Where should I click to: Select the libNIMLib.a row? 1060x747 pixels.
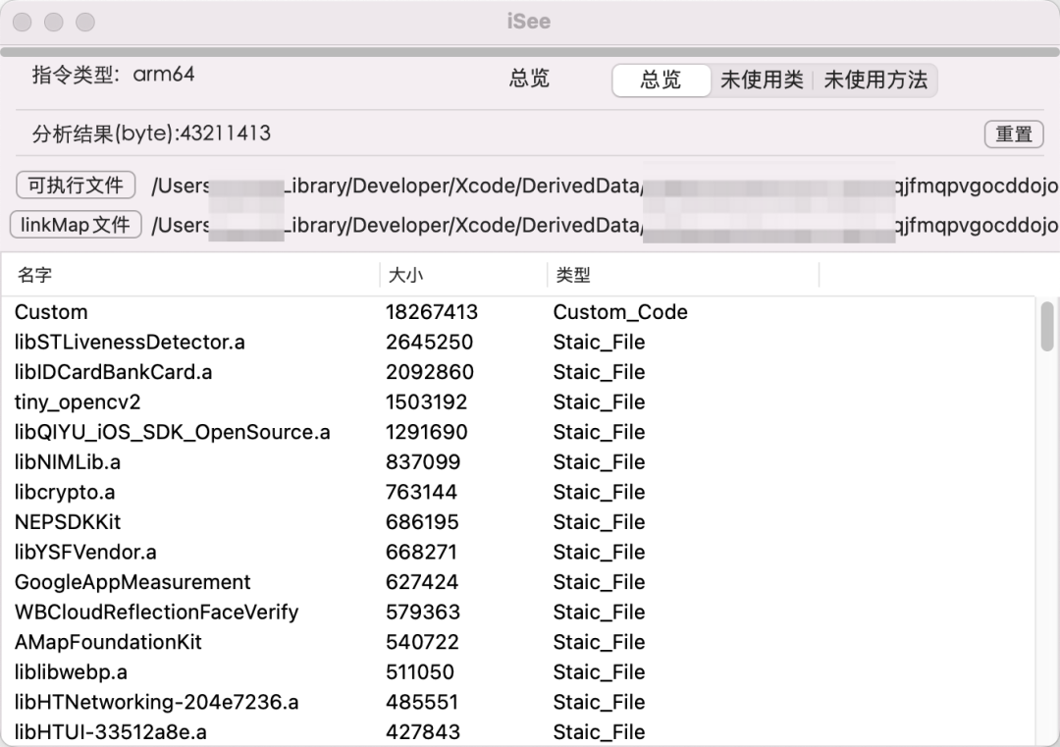pos(518,461)
